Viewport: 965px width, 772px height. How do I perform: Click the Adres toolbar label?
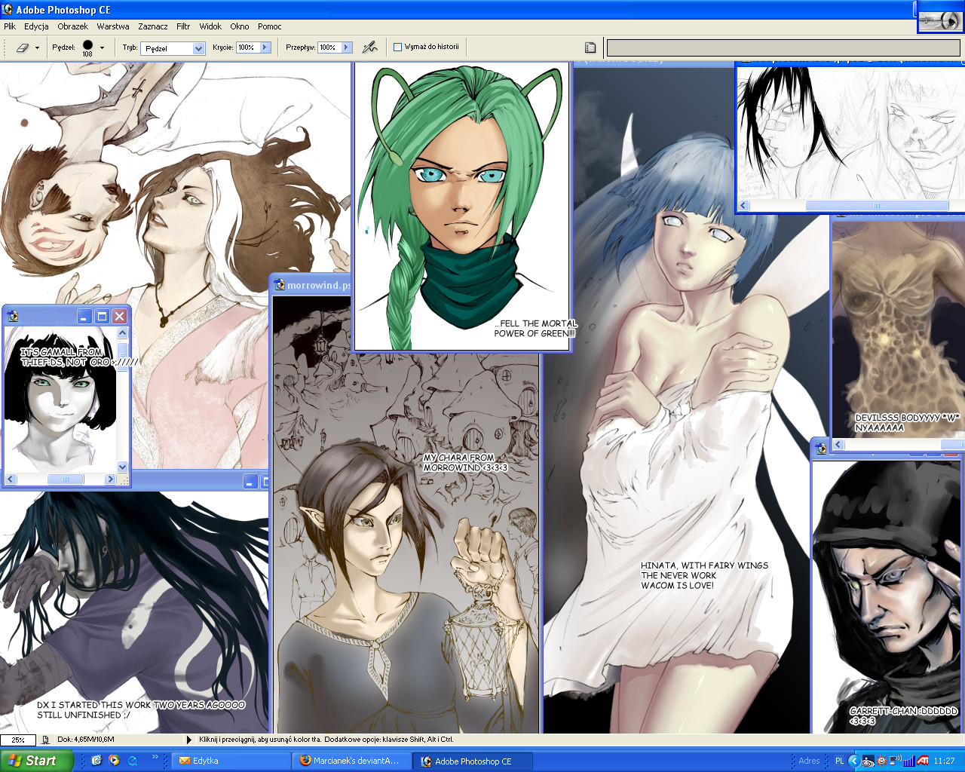(809, 761)
